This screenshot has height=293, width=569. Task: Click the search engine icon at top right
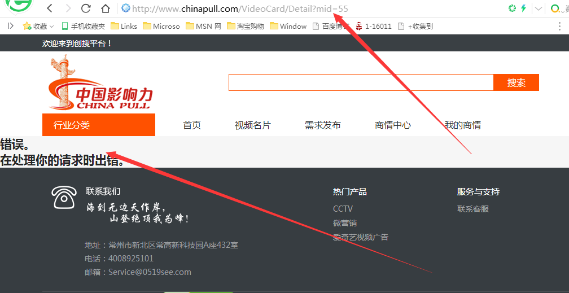pyautogui.click(x=555, y=8)
